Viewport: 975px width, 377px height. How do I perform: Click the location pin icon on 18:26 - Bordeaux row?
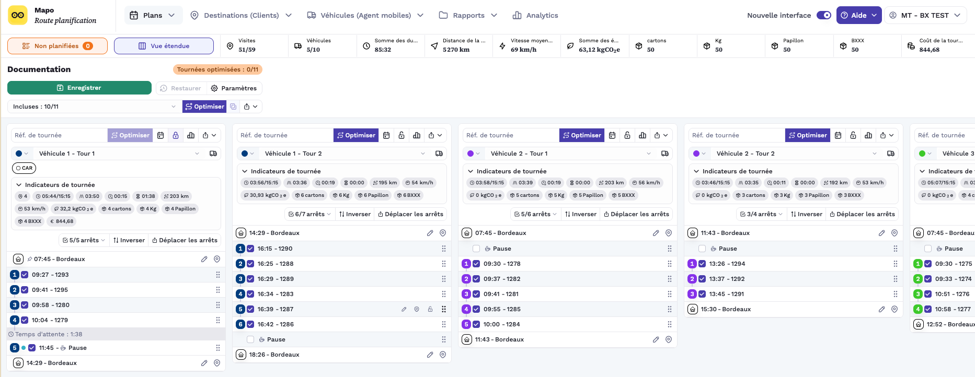click(443, 355)
